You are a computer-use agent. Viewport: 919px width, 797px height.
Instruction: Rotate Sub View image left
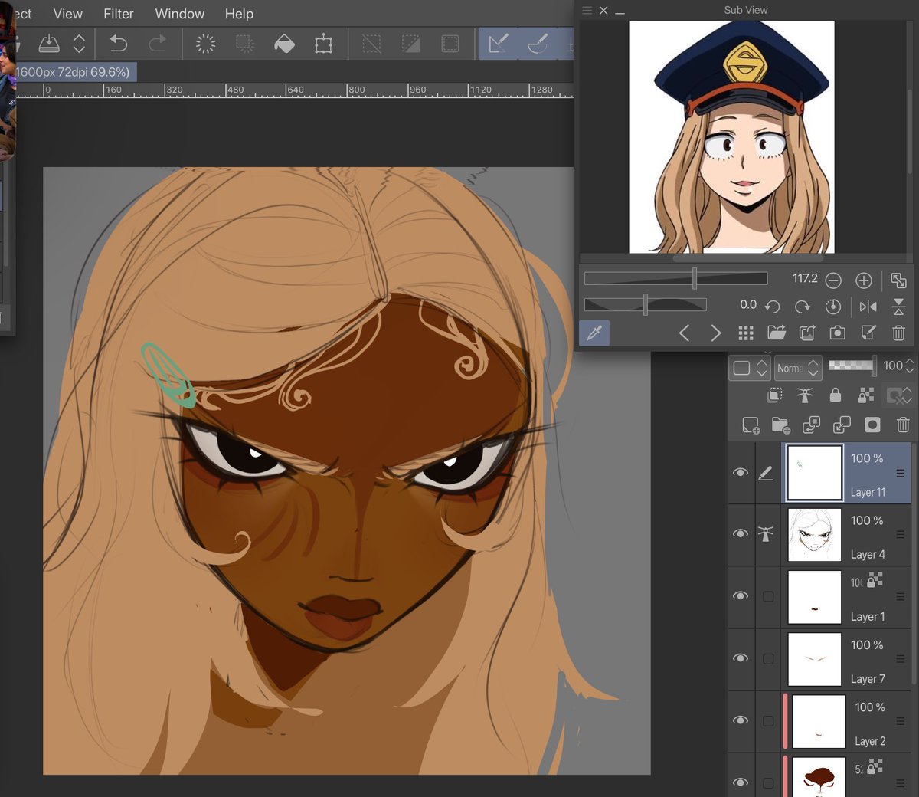[x=772, y=307]
